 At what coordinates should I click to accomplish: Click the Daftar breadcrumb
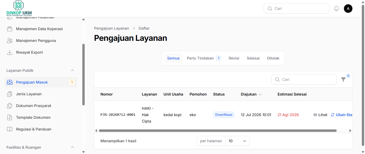coord(144,28)
